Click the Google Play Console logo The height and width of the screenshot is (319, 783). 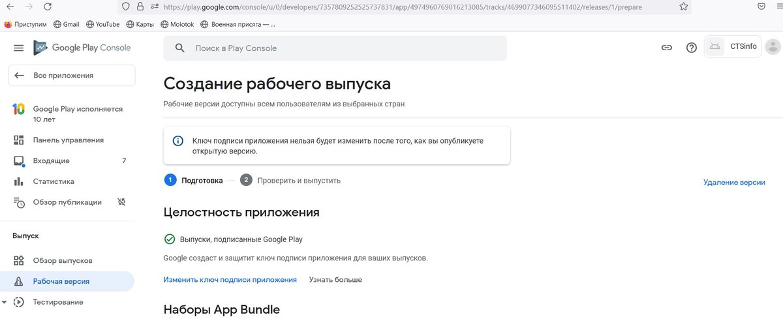(82, 48)
